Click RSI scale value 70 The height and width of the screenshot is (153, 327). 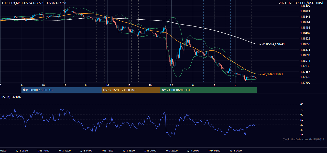point(302,109)
